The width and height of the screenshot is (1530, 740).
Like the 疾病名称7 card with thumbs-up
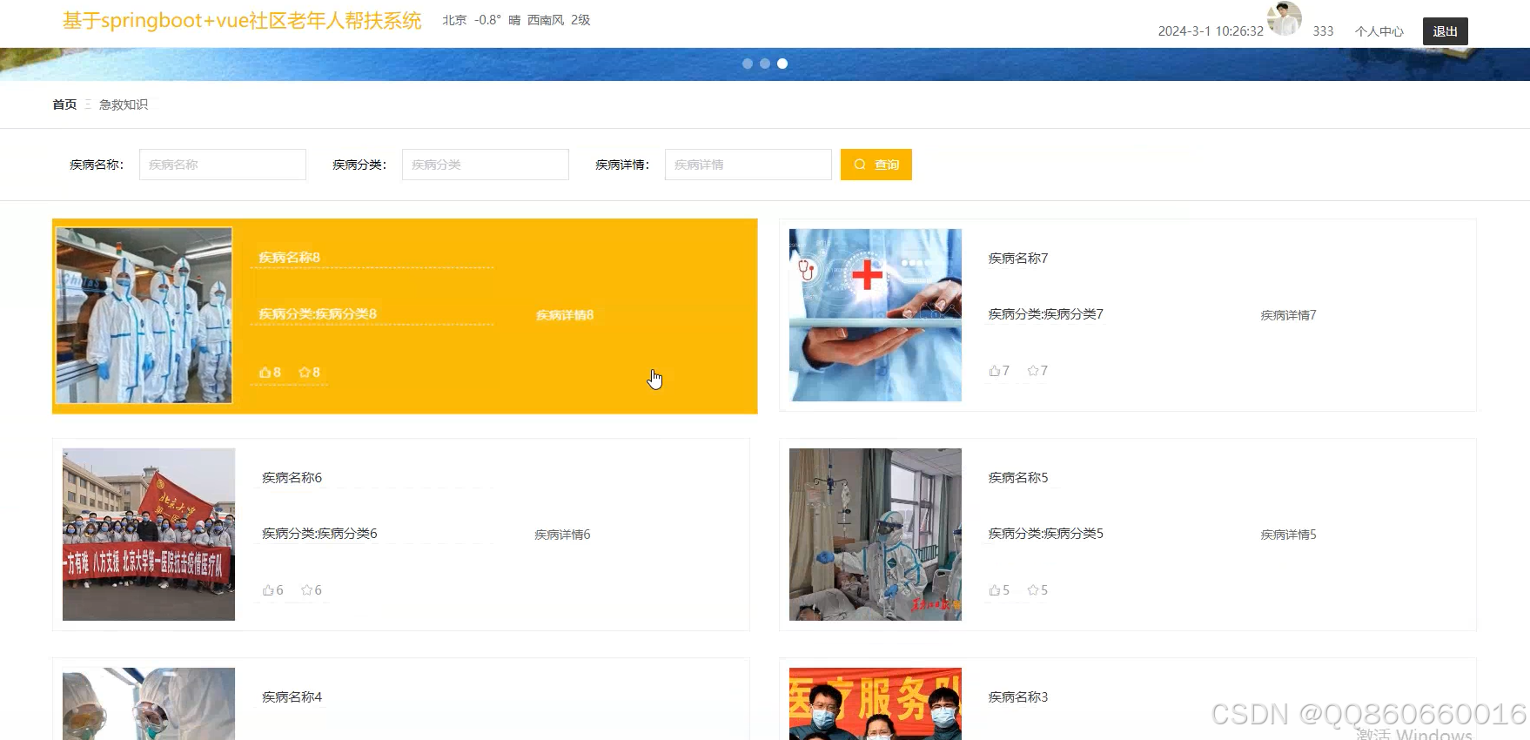[994, 371]
